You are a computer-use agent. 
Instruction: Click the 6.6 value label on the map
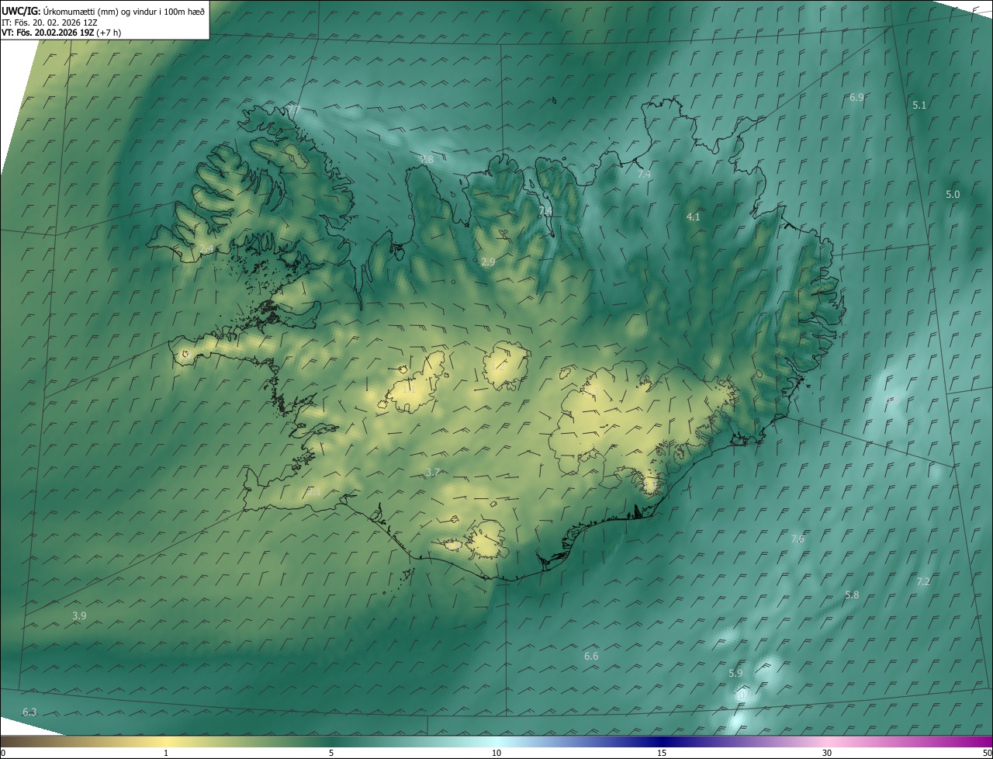click(x=591, y=657)
